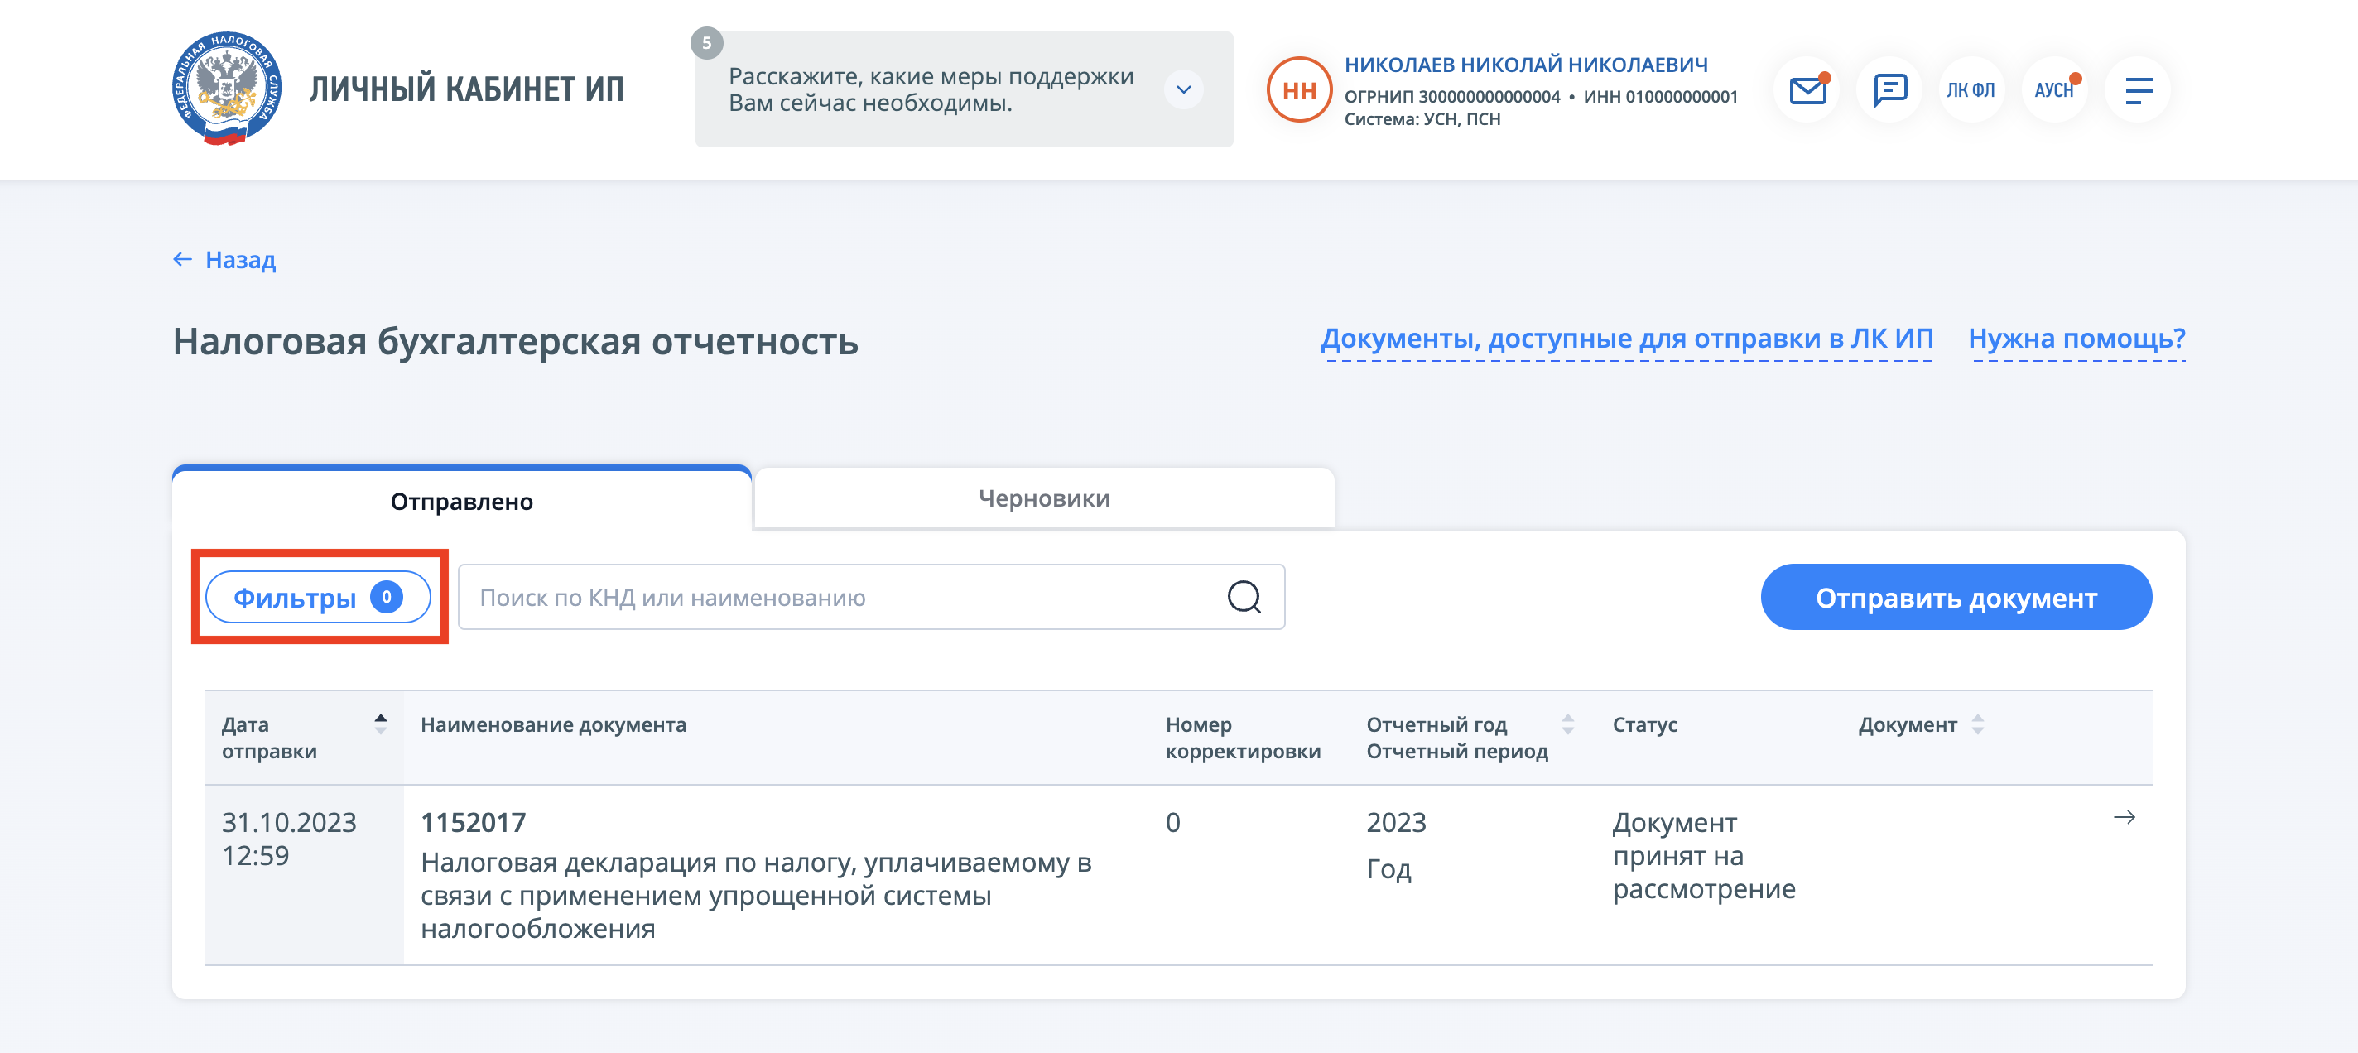Click ИНН 010000000001 text
Screen dimensions: 2358x1053
pyautogui.click(x=1661, y=96)
